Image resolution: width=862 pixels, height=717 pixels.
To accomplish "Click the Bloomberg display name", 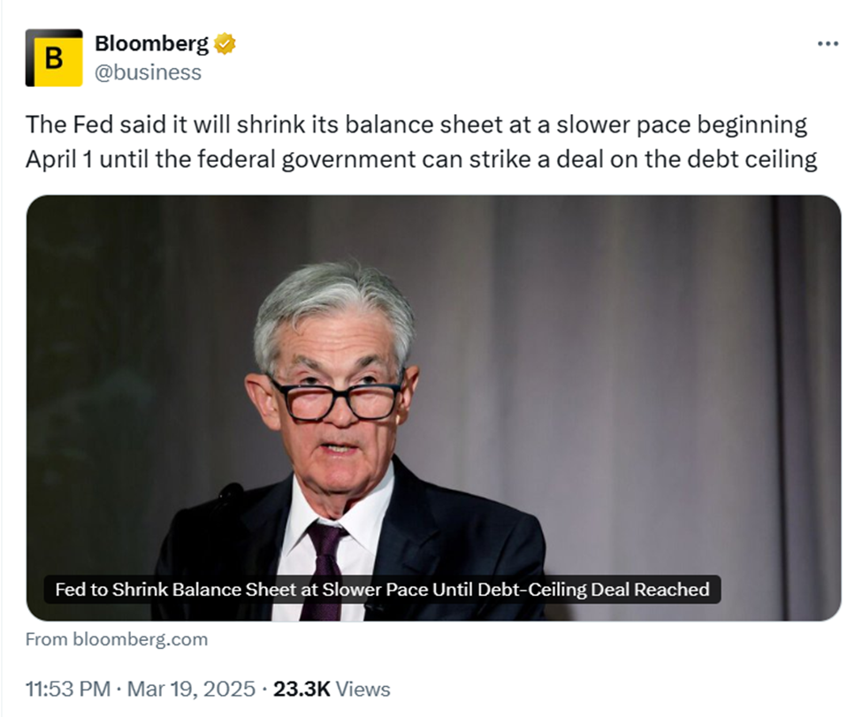I will tap(152, 43).
